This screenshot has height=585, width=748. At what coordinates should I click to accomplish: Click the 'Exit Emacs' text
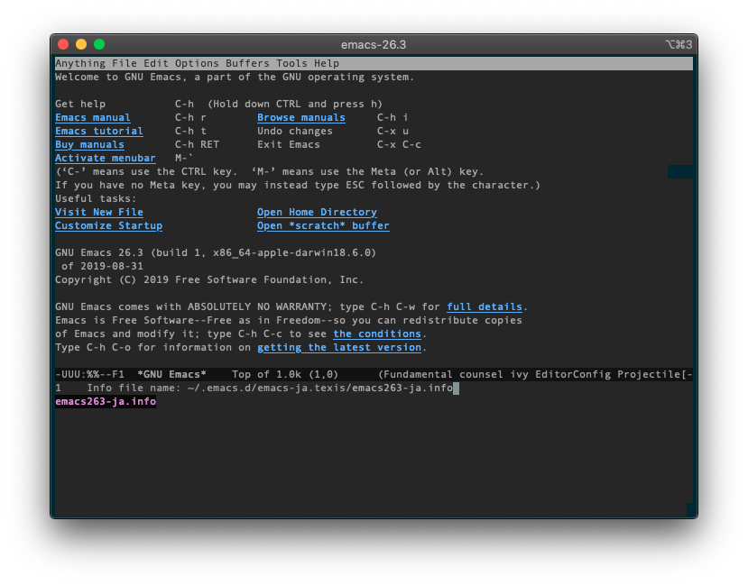289,144
